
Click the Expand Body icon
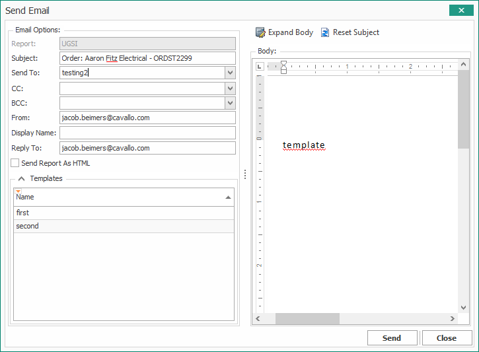click(x=260, y=32)
